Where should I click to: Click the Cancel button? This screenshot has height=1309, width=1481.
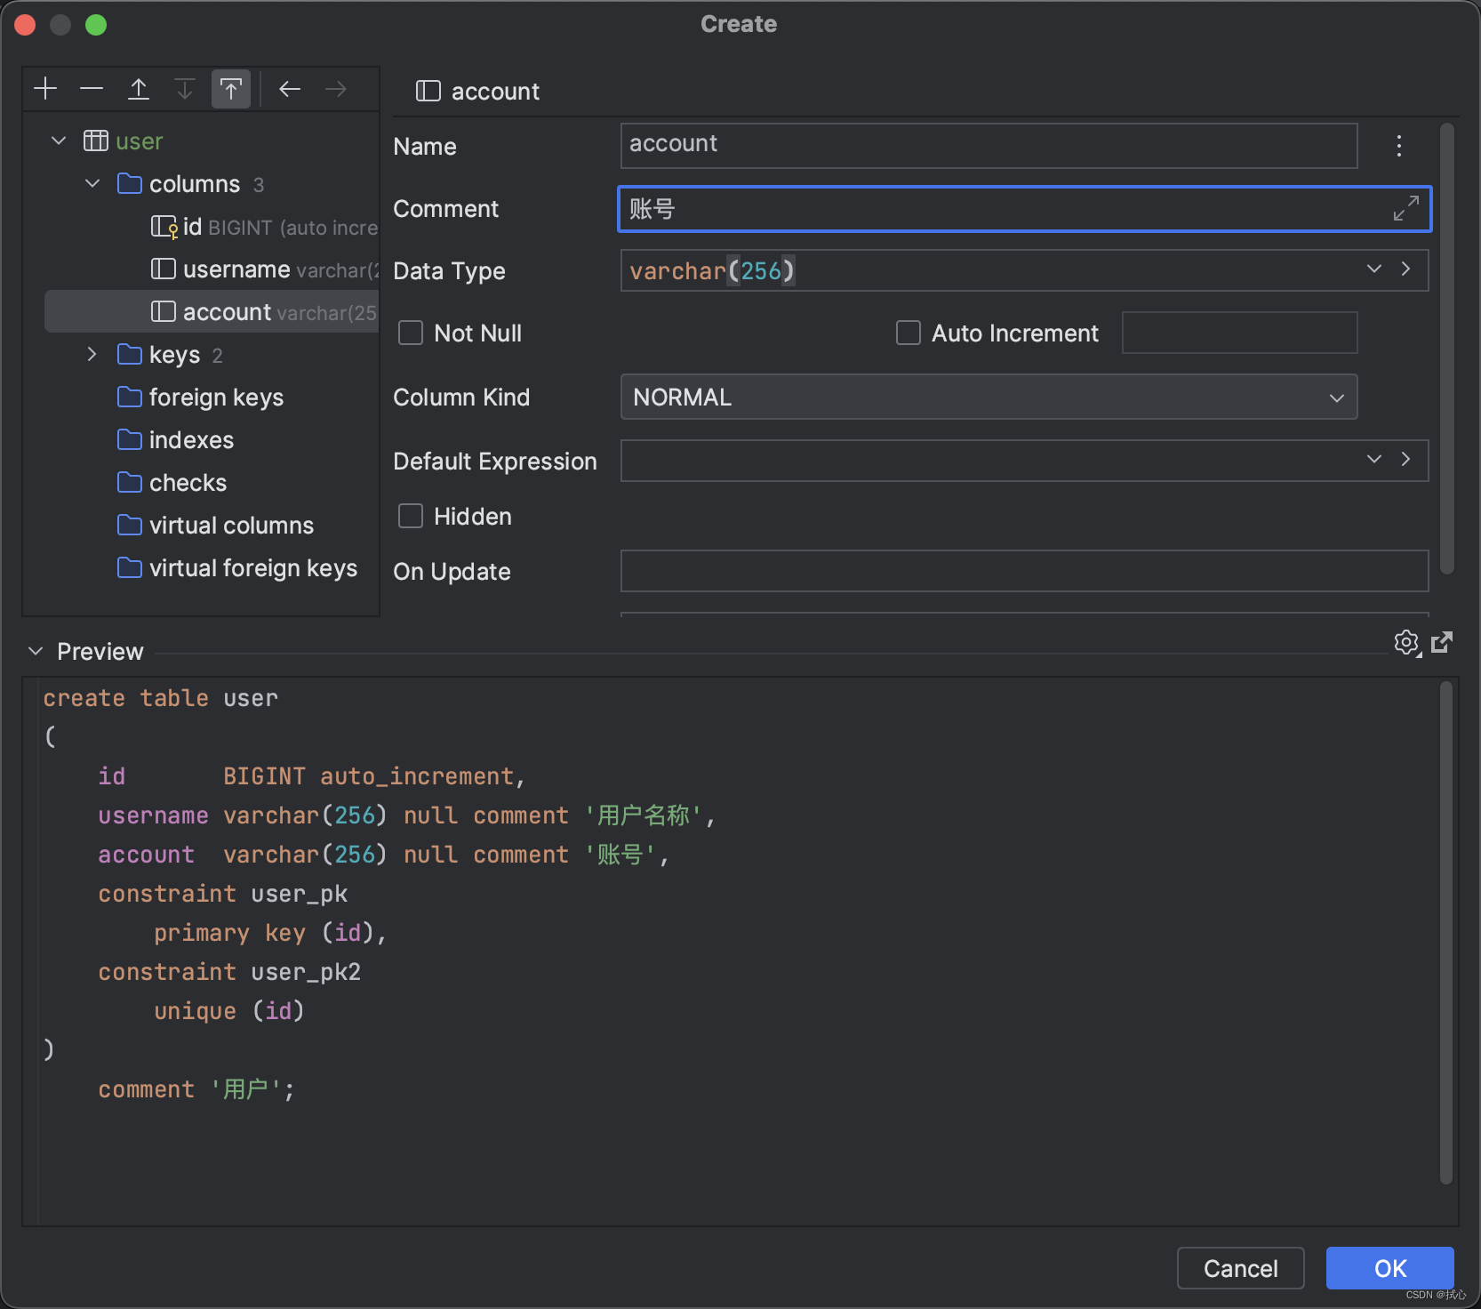click(1241, 1268)
